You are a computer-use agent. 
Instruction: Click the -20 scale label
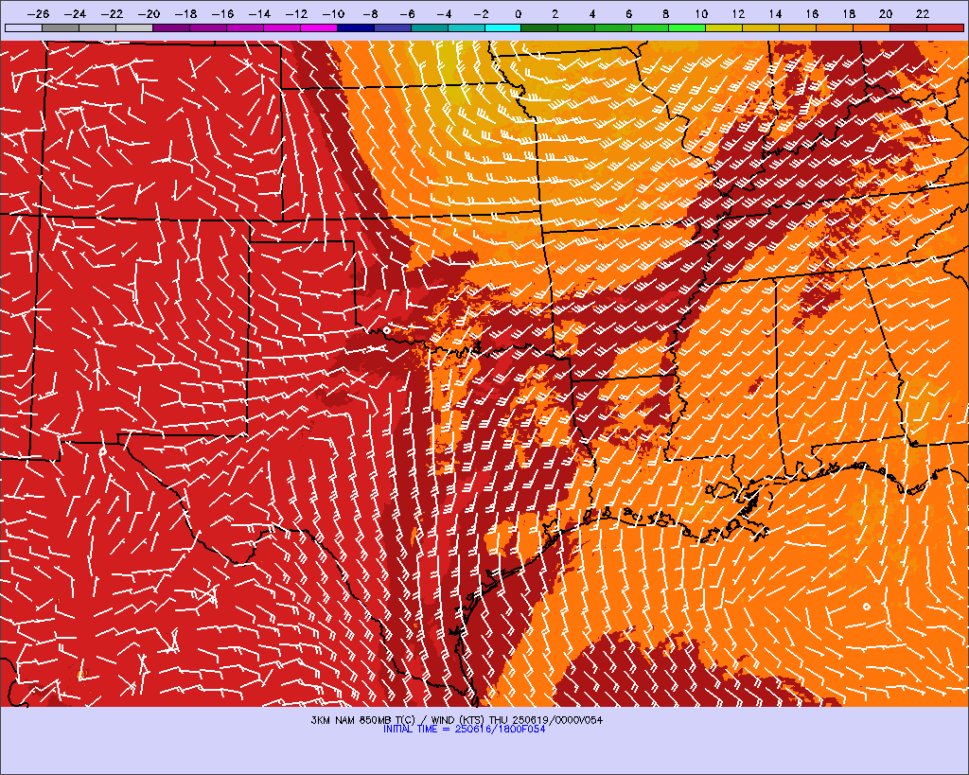click(x=149, y=13)
